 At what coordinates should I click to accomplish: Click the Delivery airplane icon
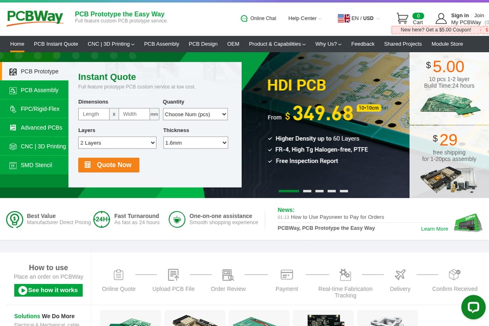pyautogui.click(x=400, y=275)
